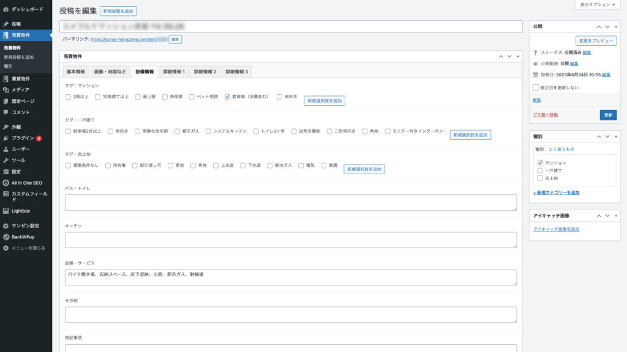The width and height of the screenshot is (627, 352).
Task: Click the サンゼン設定 gear icon
Action: pyautogui.click(x=6, y=226)
